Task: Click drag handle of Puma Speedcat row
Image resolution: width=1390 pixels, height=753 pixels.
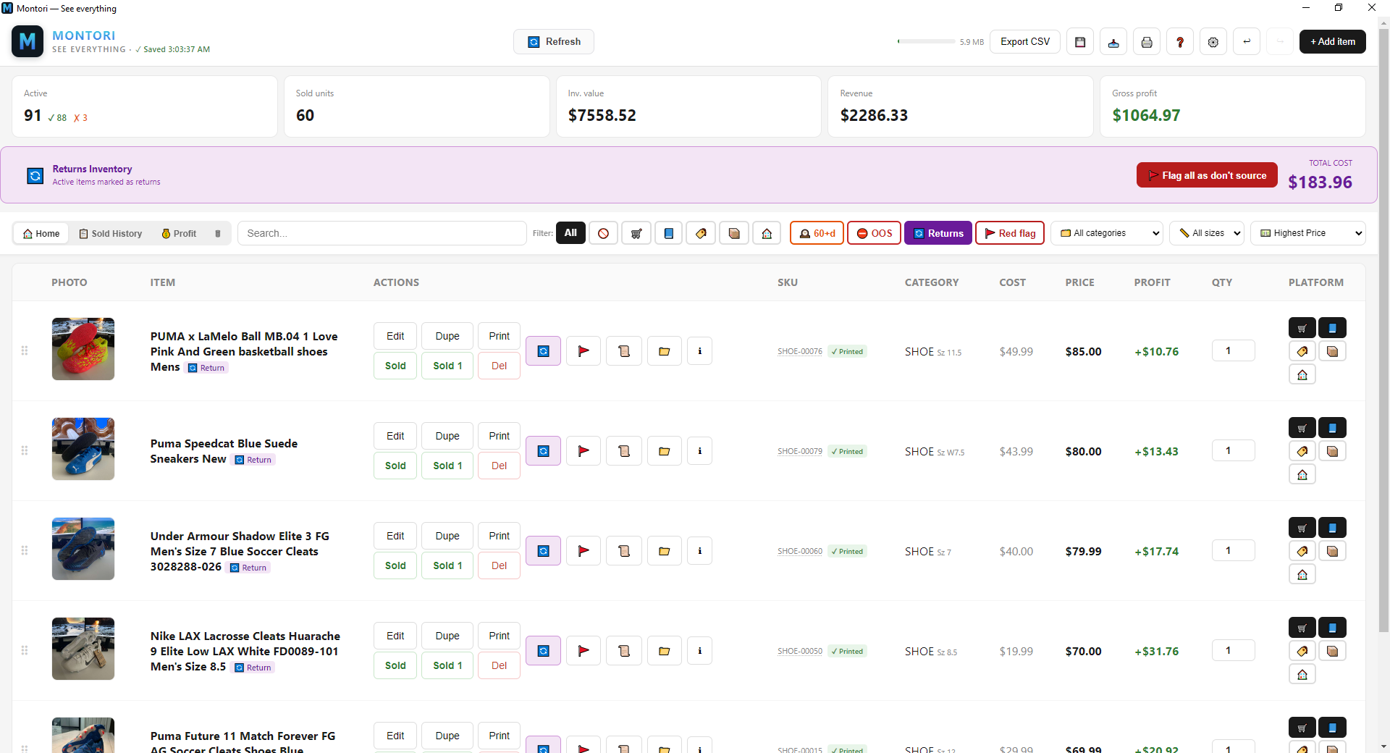Action: tap(25, 450)
